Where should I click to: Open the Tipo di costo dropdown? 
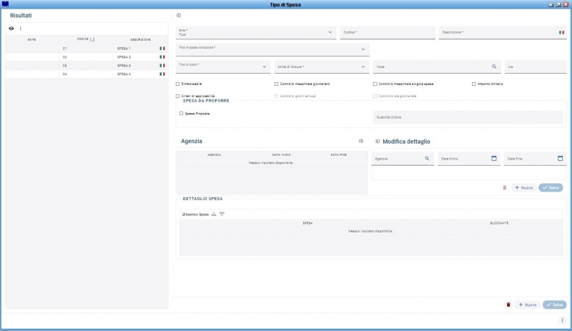[x=265, y=66]
